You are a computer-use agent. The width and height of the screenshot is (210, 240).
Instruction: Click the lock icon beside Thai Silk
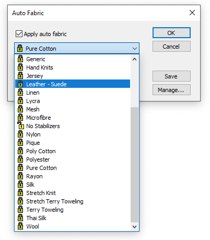point(20,218)
